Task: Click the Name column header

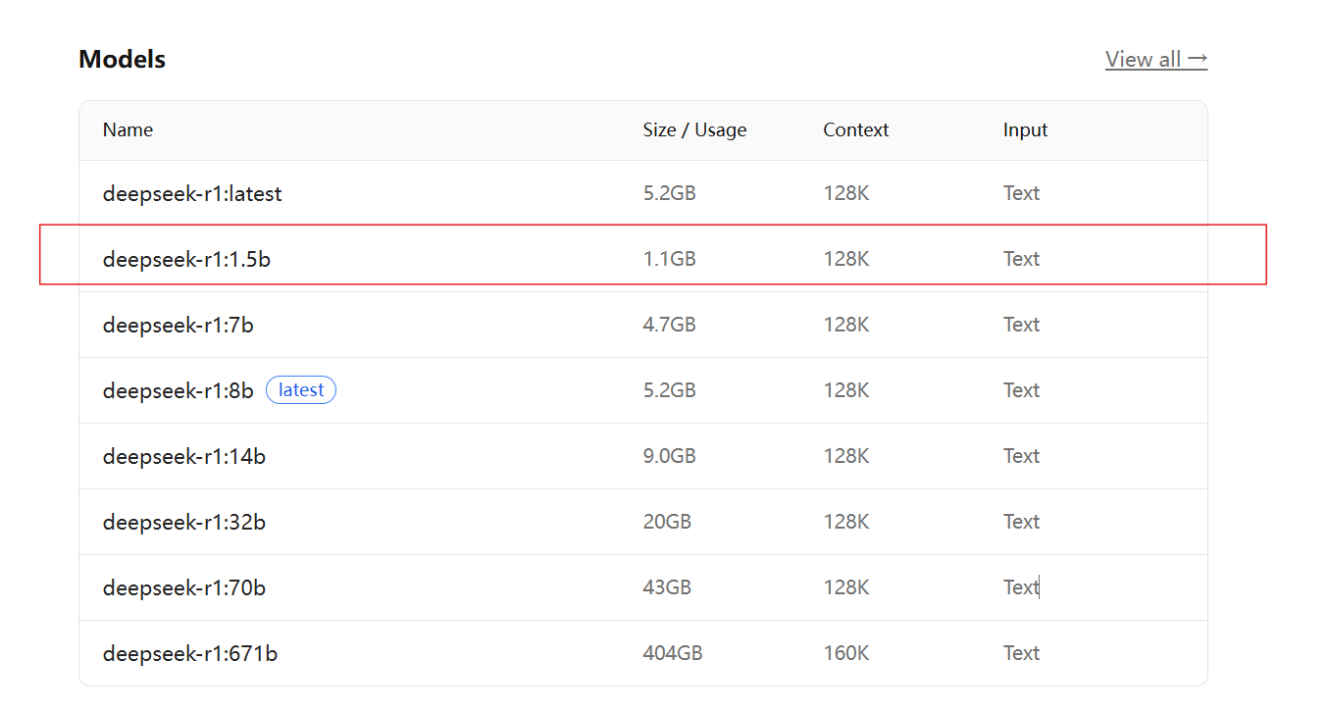Action: [x=128, y=129]
